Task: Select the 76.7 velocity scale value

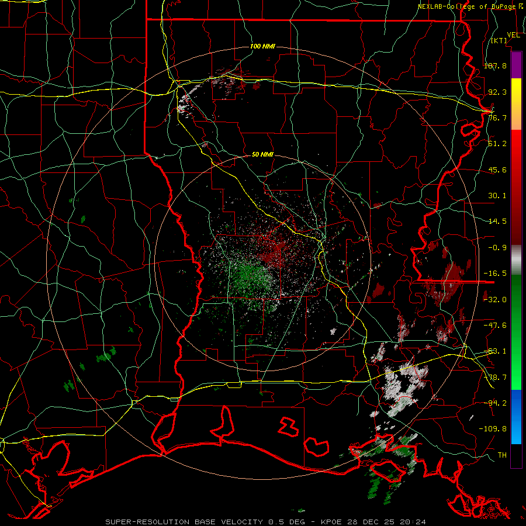Action: [x=497, y=117]
